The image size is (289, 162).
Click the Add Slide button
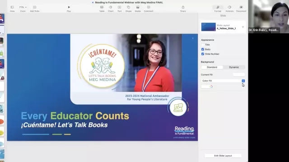tap(34, 7)
